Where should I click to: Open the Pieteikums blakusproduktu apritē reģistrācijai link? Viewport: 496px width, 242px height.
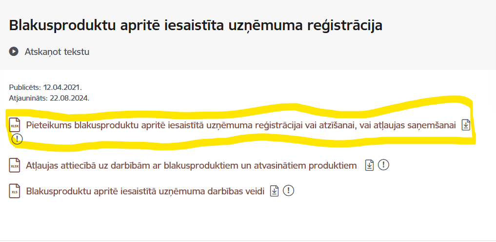(x=241, y=125)
